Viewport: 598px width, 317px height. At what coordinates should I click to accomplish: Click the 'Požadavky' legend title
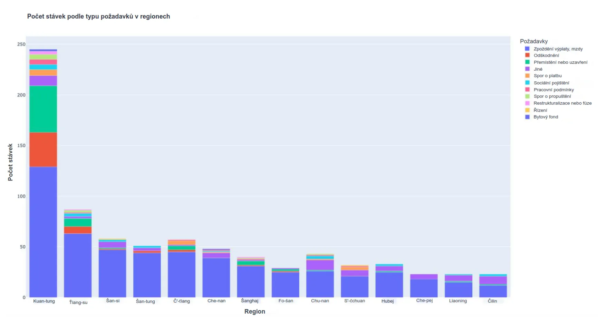[x=534, y=41]
